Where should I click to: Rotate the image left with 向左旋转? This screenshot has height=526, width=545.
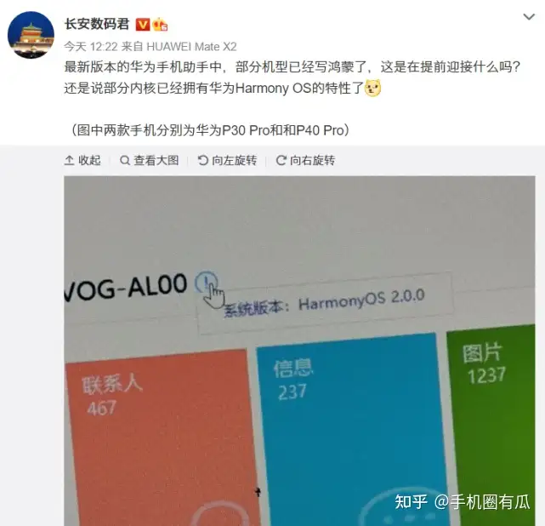coord(227,160)
